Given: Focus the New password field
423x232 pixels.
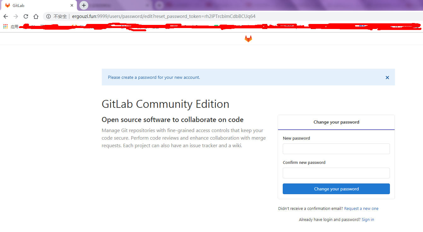Looking at the screenshot, I should 336,149.
